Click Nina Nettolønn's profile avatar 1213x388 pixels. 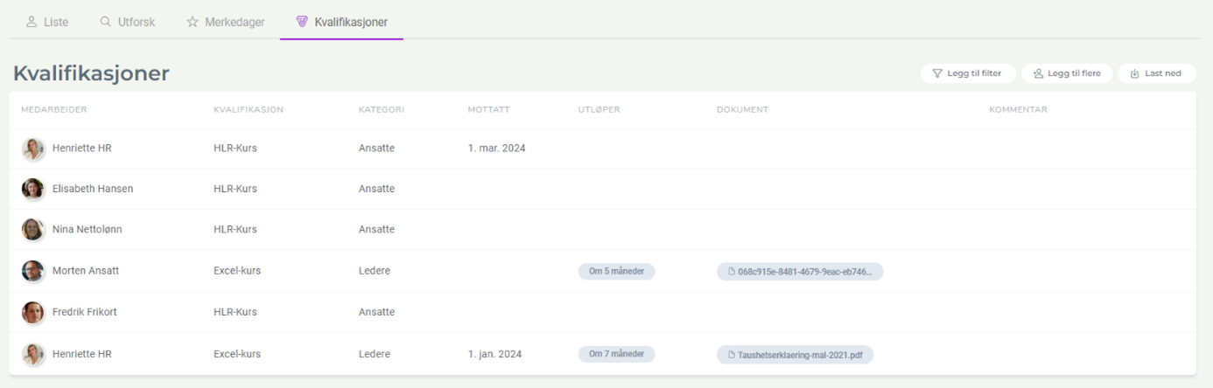(33, 230)
